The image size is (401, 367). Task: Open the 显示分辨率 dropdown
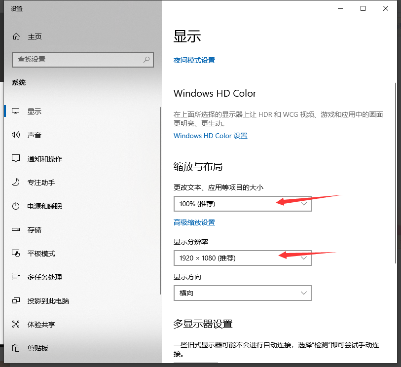(242, 257)
